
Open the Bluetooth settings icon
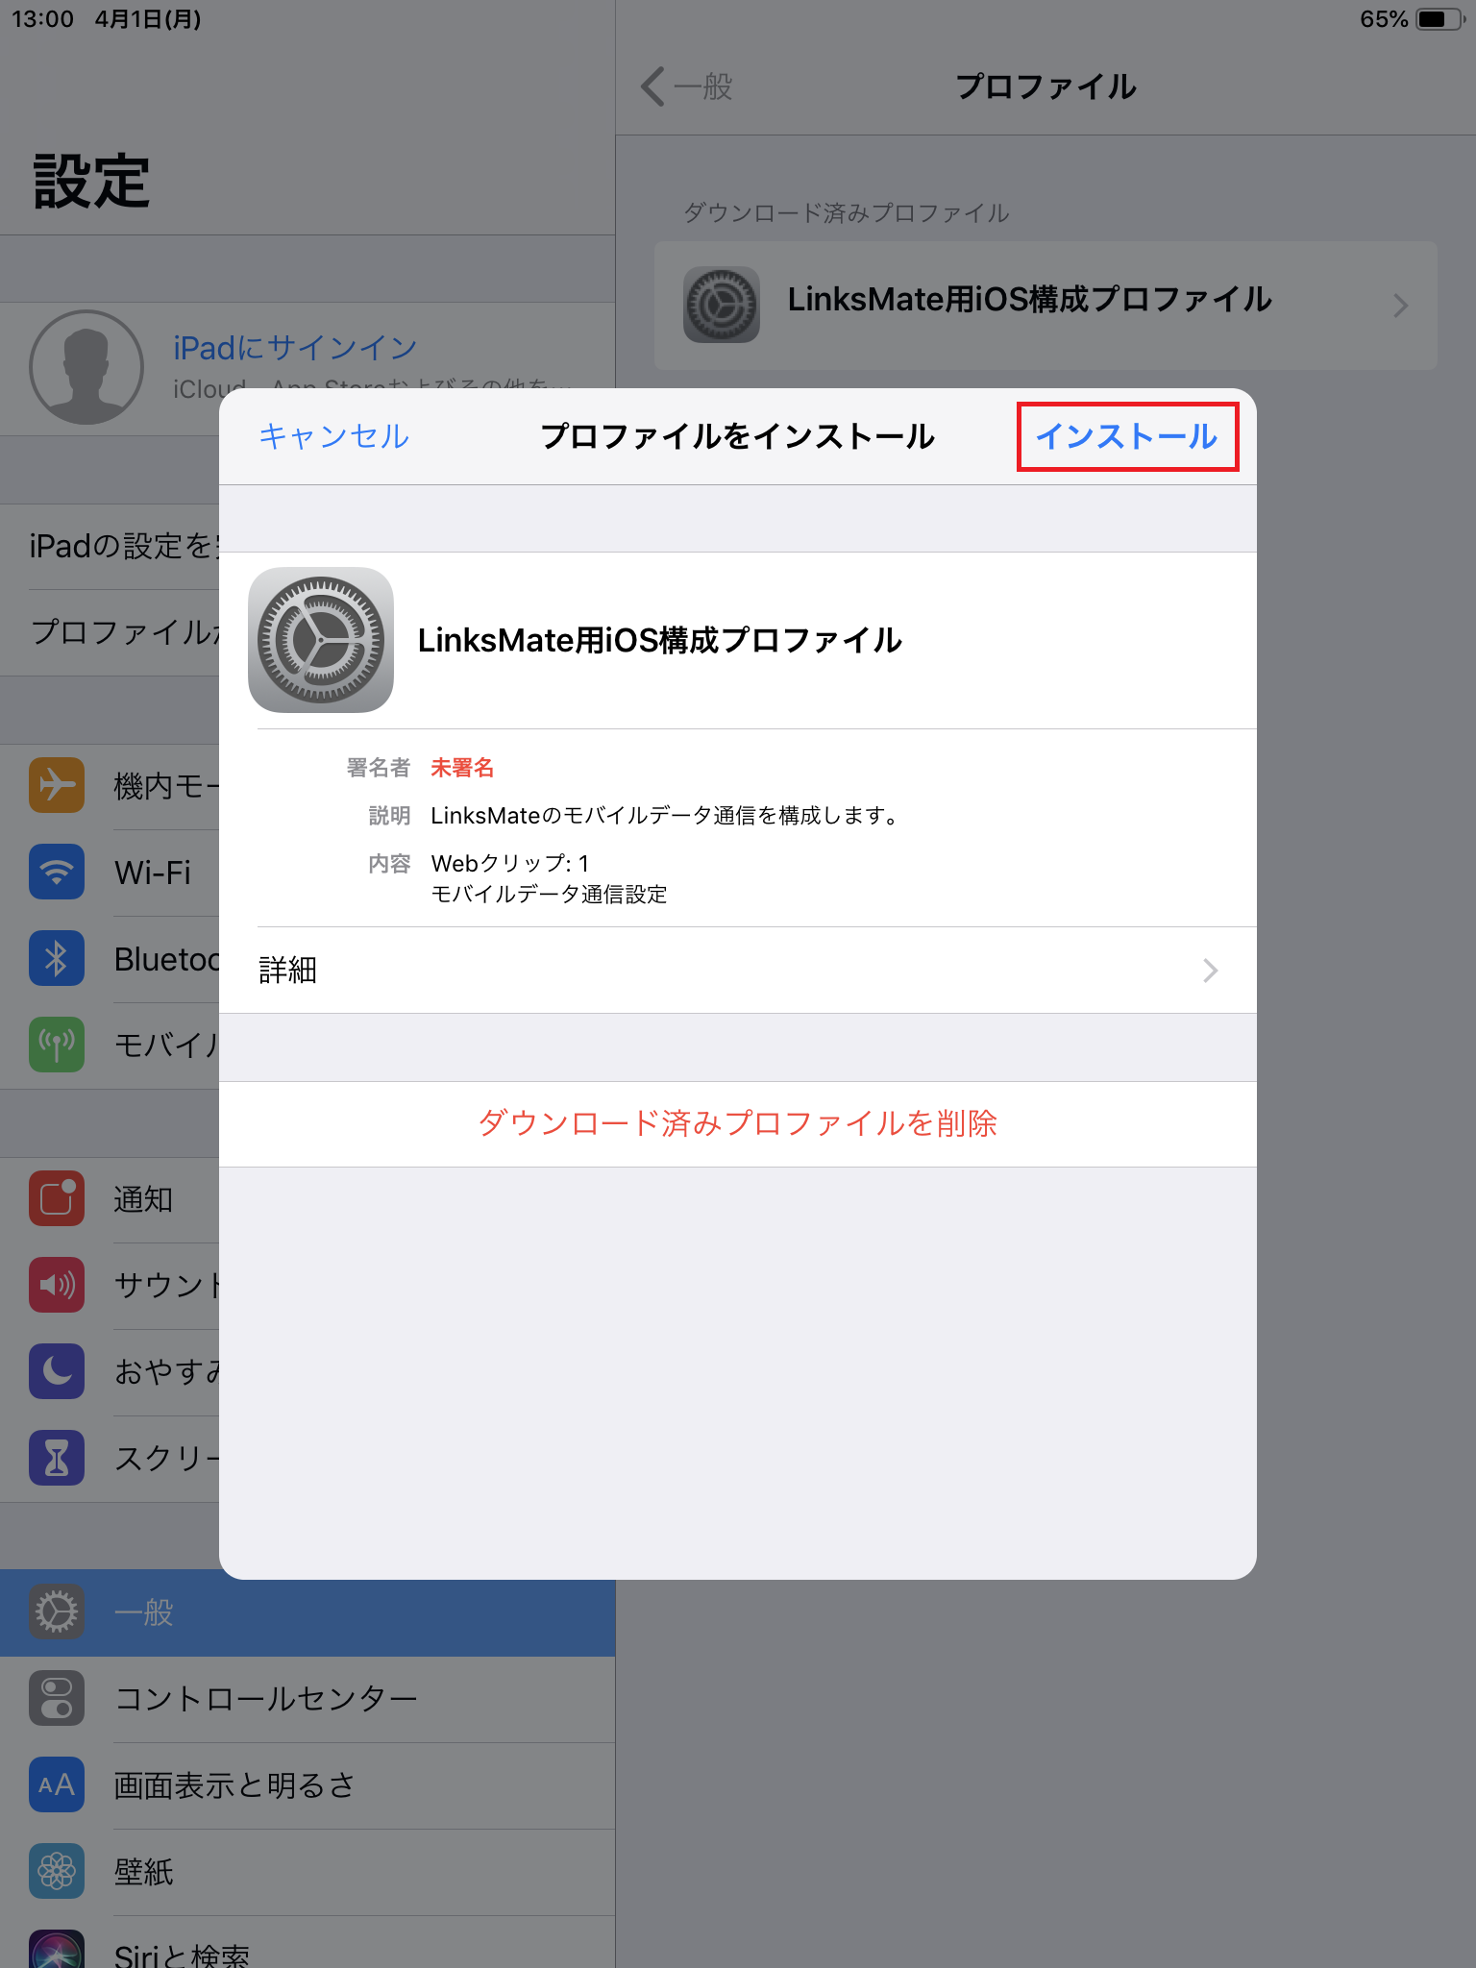click(x=57, y=958)
